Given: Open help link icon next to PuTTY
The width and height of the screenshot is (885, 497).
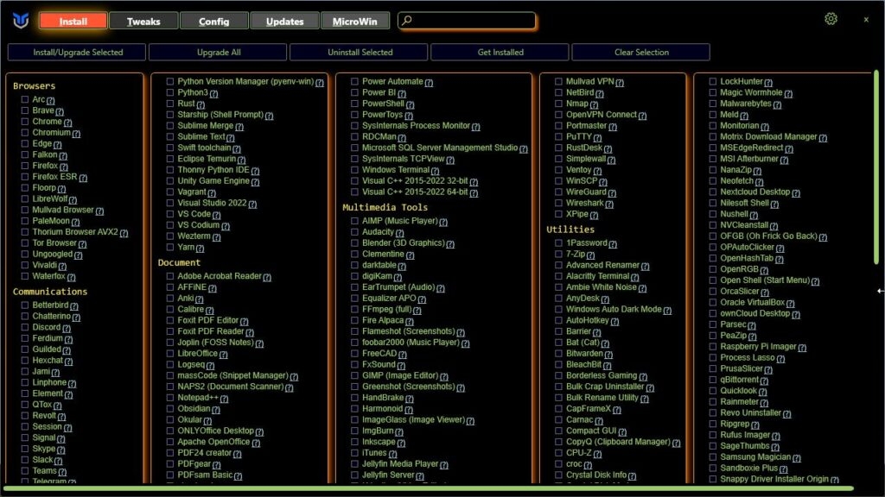Looking at the screenshot, I should point(598,138).
